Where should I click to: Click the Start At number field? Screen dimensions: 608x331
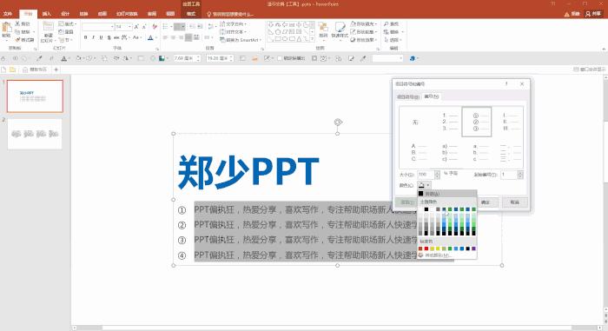coord(509,175)
